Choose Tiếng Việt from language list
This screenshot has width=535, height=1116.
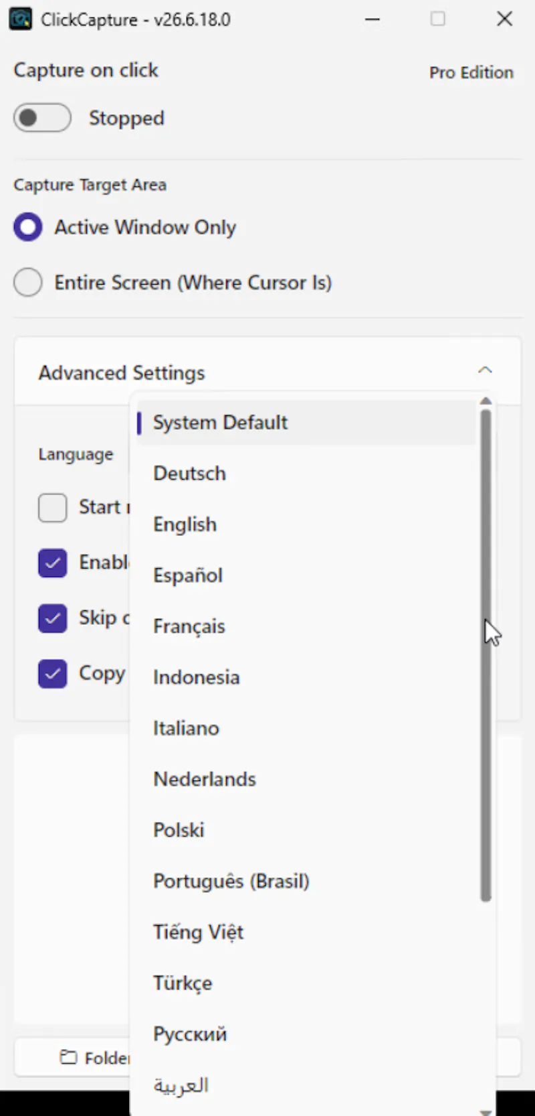coord(306,932)
